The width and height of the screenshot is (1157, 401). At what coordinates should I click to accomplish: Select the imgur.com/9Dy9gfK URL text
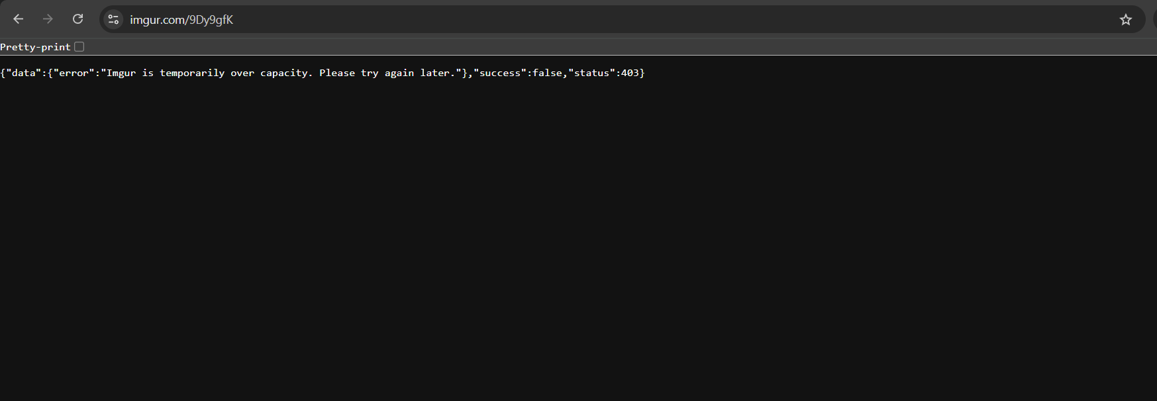[x=181, y=20]
